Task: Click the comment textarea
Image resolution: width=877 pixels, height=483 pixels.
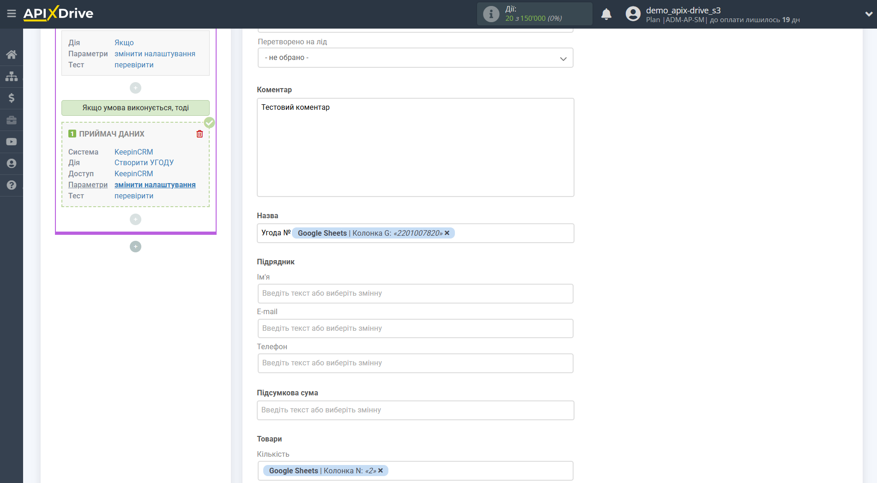Action: click(x=415, y=147)
